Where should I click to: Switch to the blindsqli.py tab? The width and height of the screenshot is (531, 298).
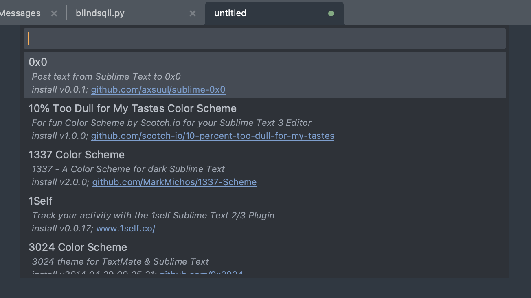click(100, 13)
